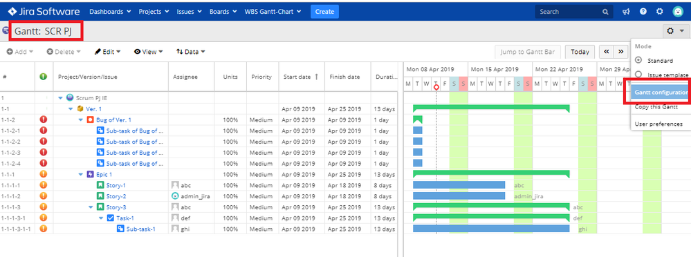Open the Projects dropdown menu
691x257 pixels.
point(154,12)
